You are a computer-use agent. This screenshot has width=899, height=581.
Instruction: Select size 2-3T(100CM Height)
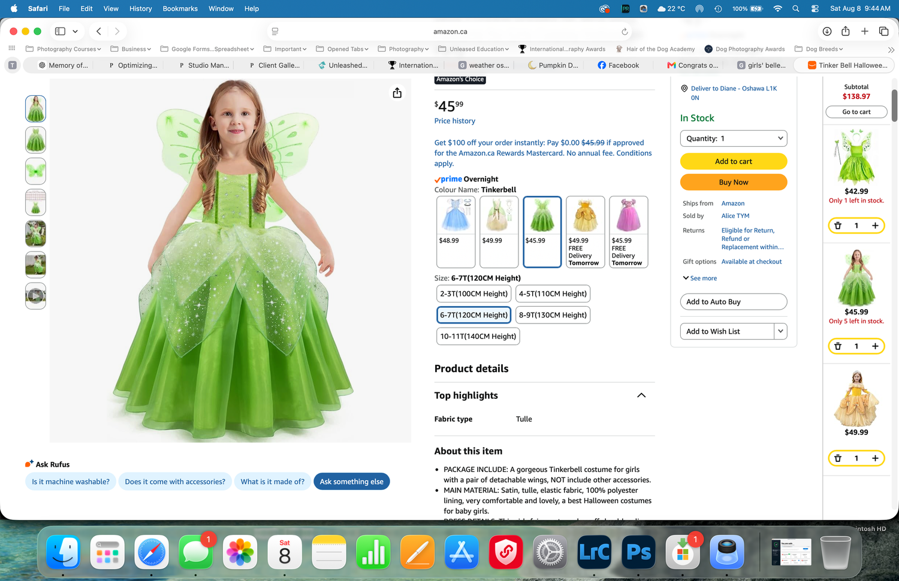[473, 293]
